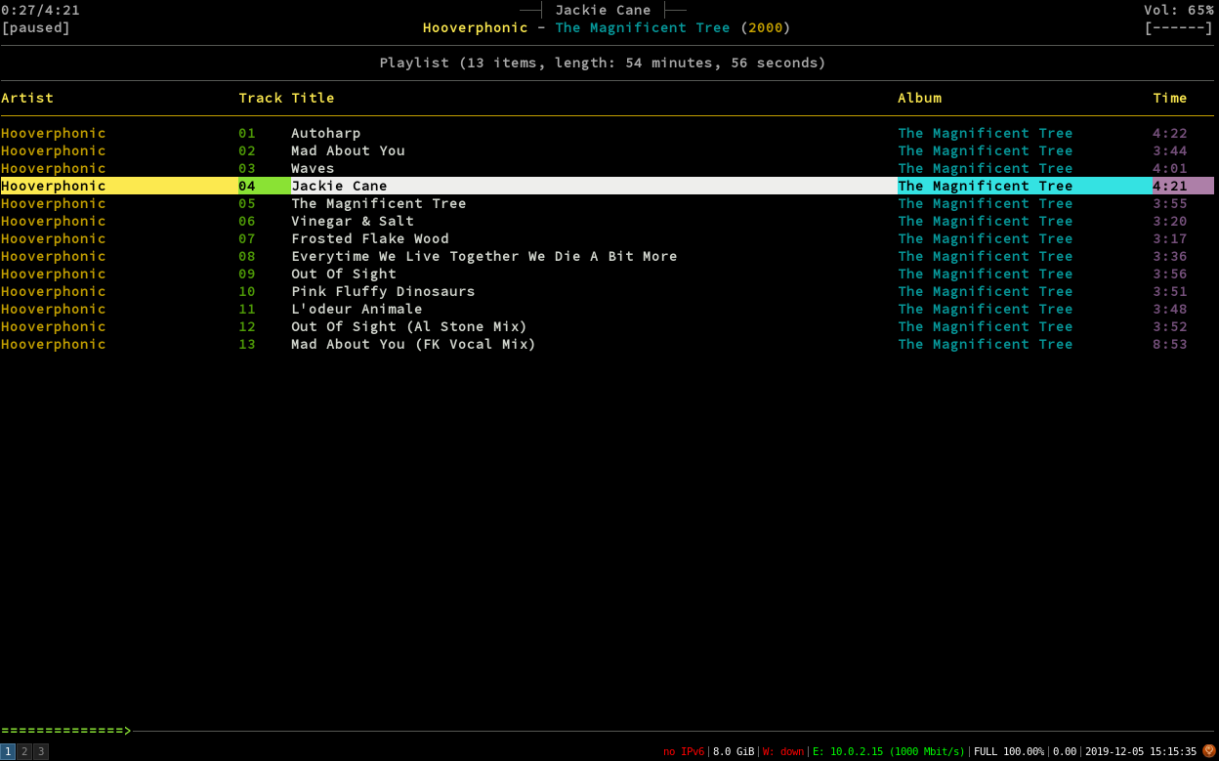Click track number 01

click(x=247, y=133)
